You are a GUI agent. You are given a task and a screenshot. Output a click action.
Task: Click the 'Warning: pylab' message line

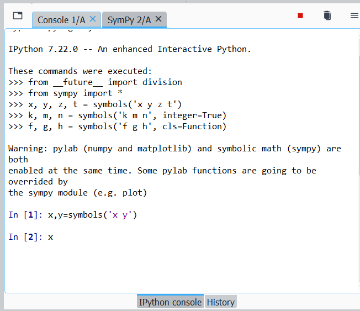click(174, 149)
